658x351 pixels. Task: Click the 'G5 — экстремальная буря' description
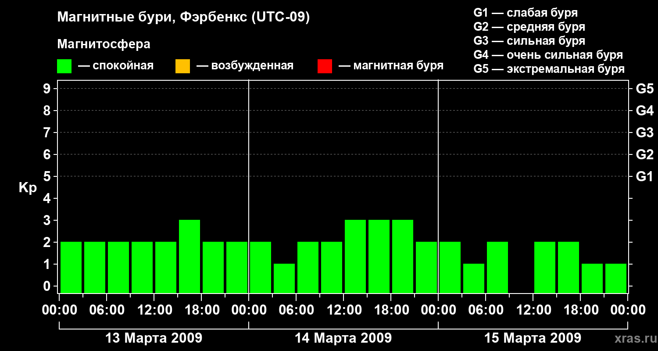click(x=549, y=69)
